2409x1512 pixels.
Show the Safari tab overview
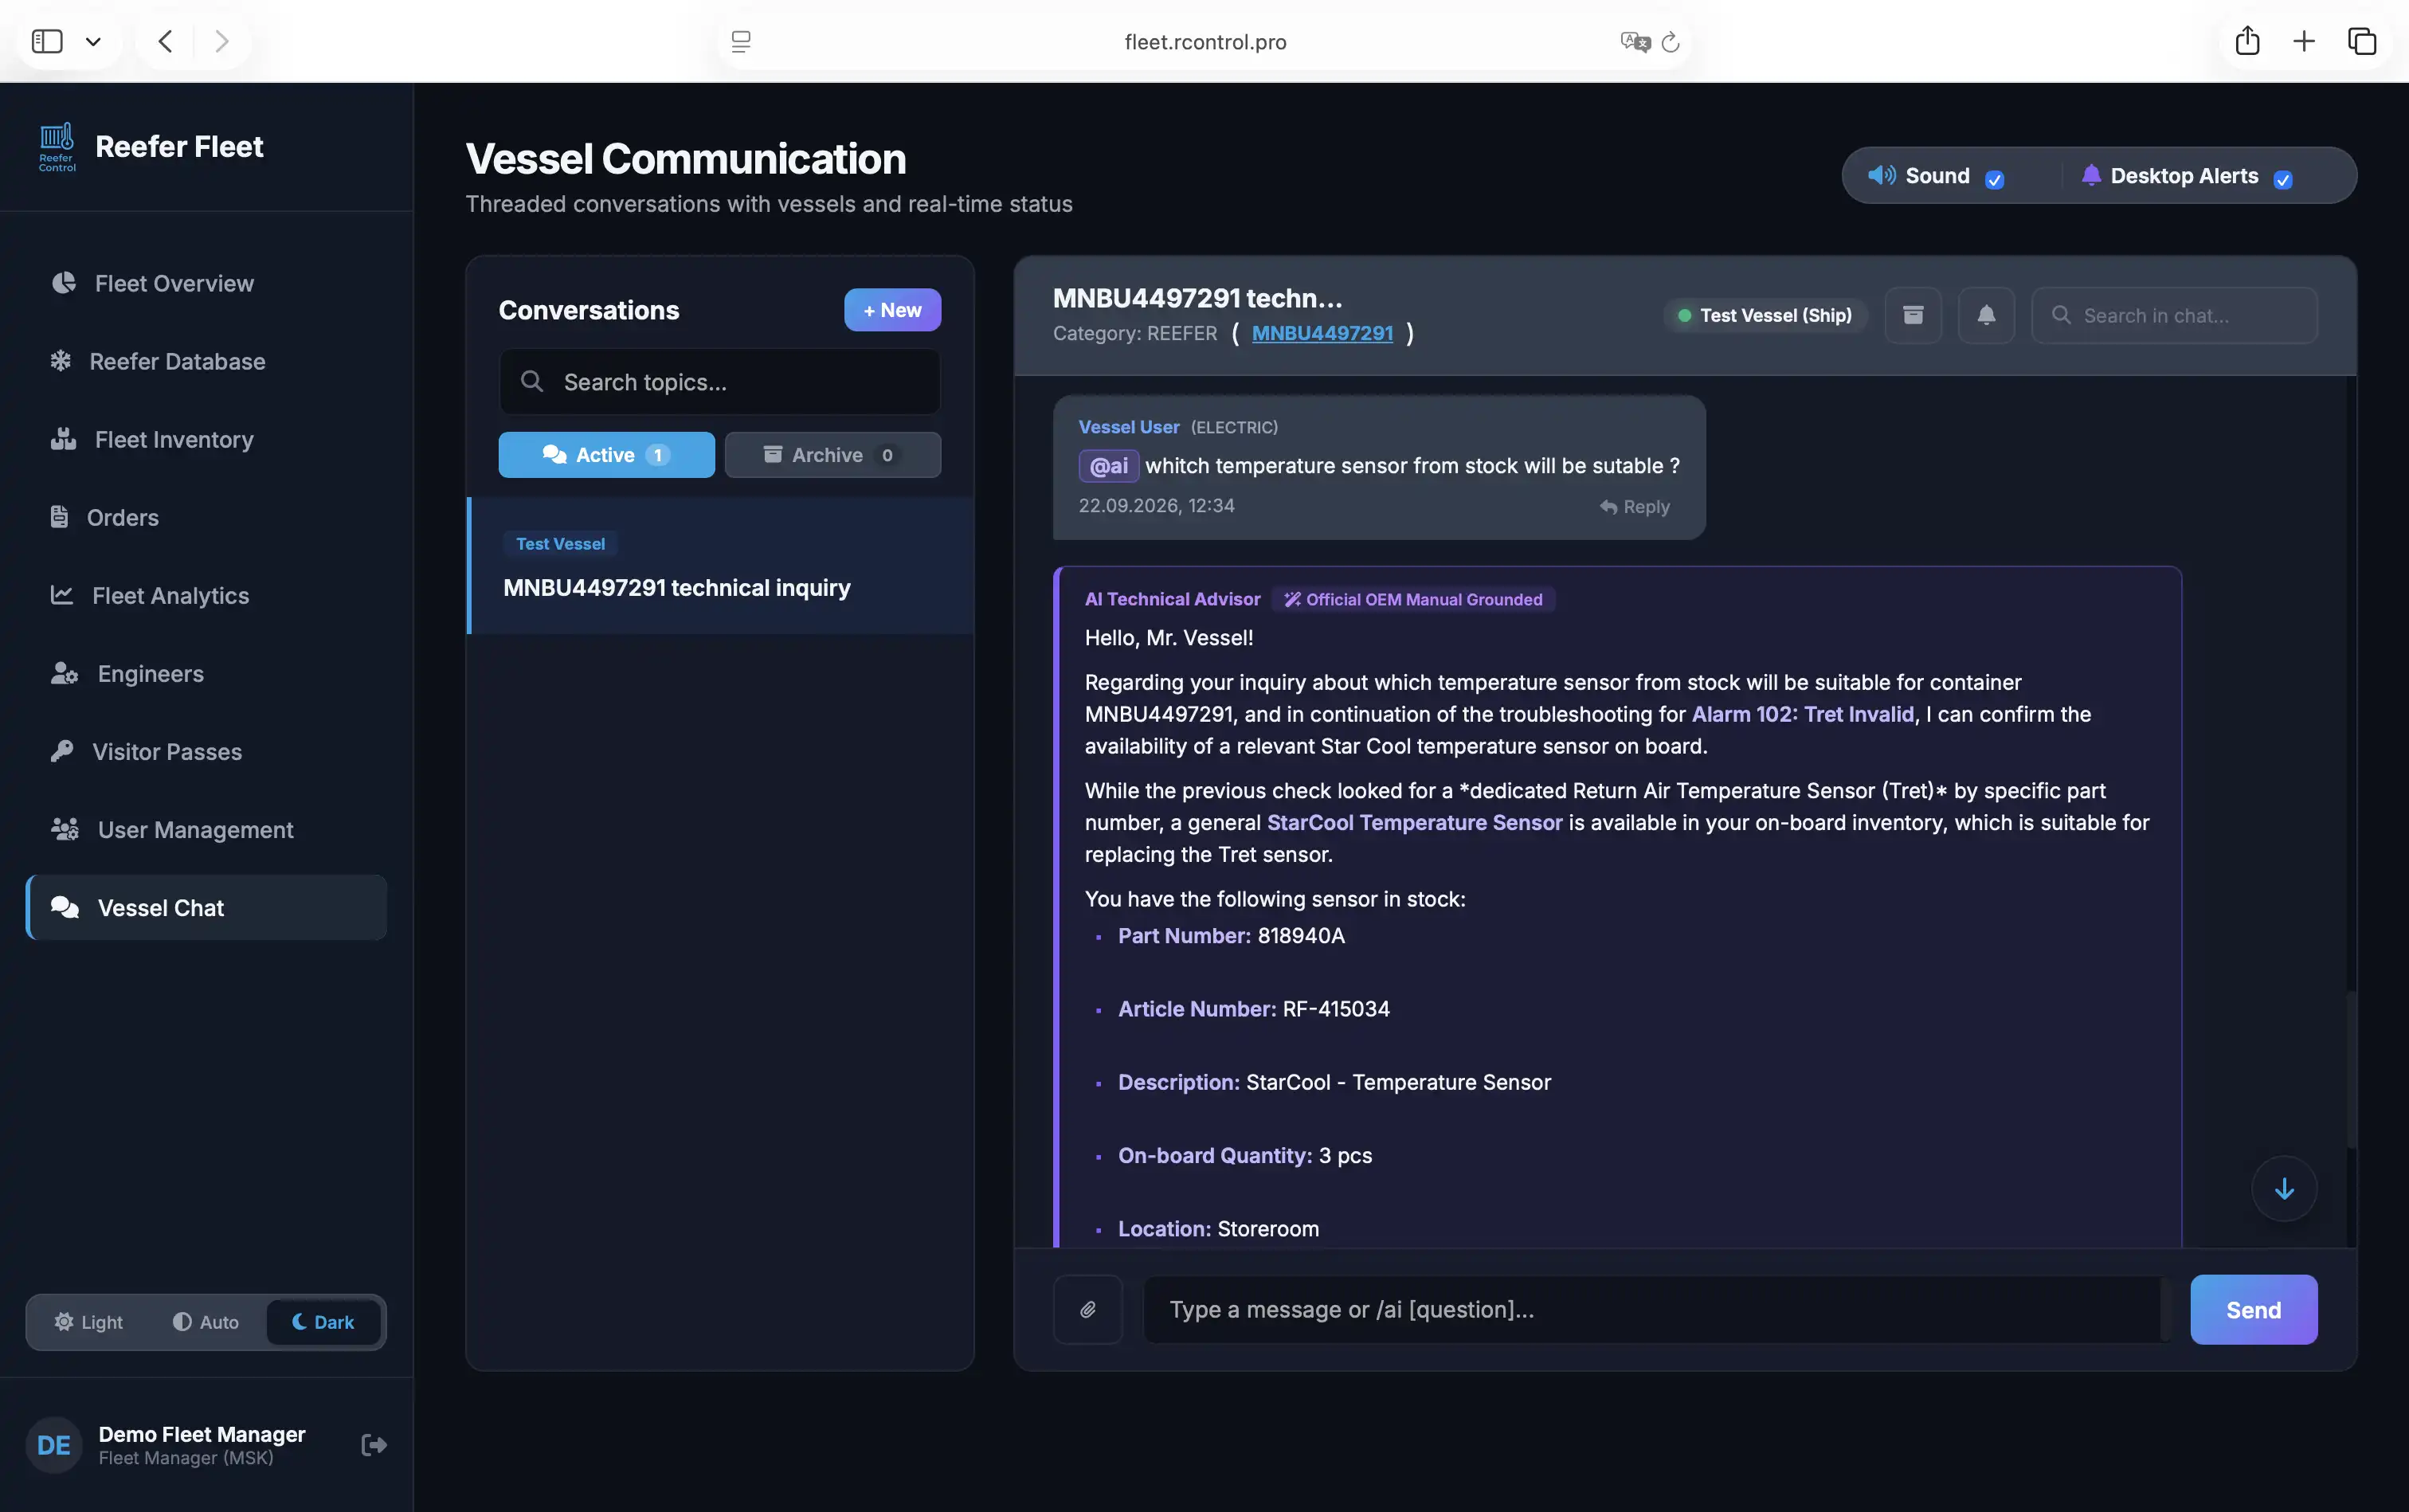click(x=2362, y=41)
